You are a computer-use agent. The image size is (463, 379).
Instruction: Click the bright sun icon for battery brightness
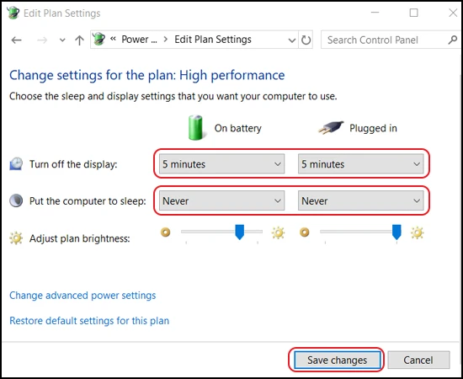point(278,232)
